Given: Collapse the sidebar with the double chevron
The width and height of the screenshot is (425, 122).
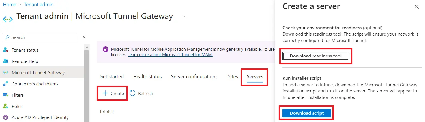Looking at the screenshot, I should click(84, 37).
